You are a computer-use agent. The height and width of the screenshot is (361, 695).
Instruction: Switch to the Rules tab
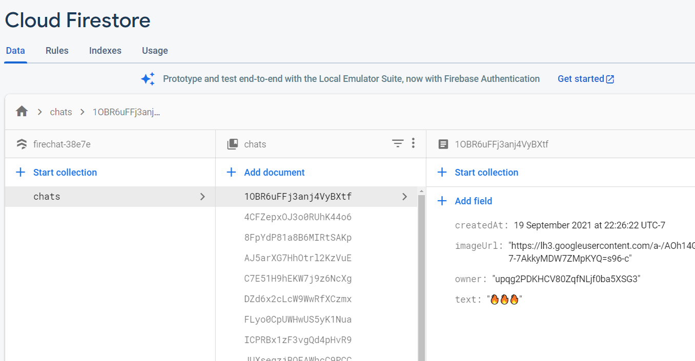[x=57, y=50]
